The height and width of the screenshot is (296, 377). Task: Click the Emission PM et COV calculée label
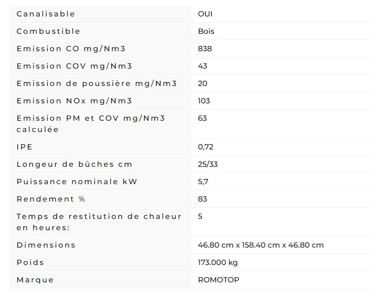coord(90,124)
